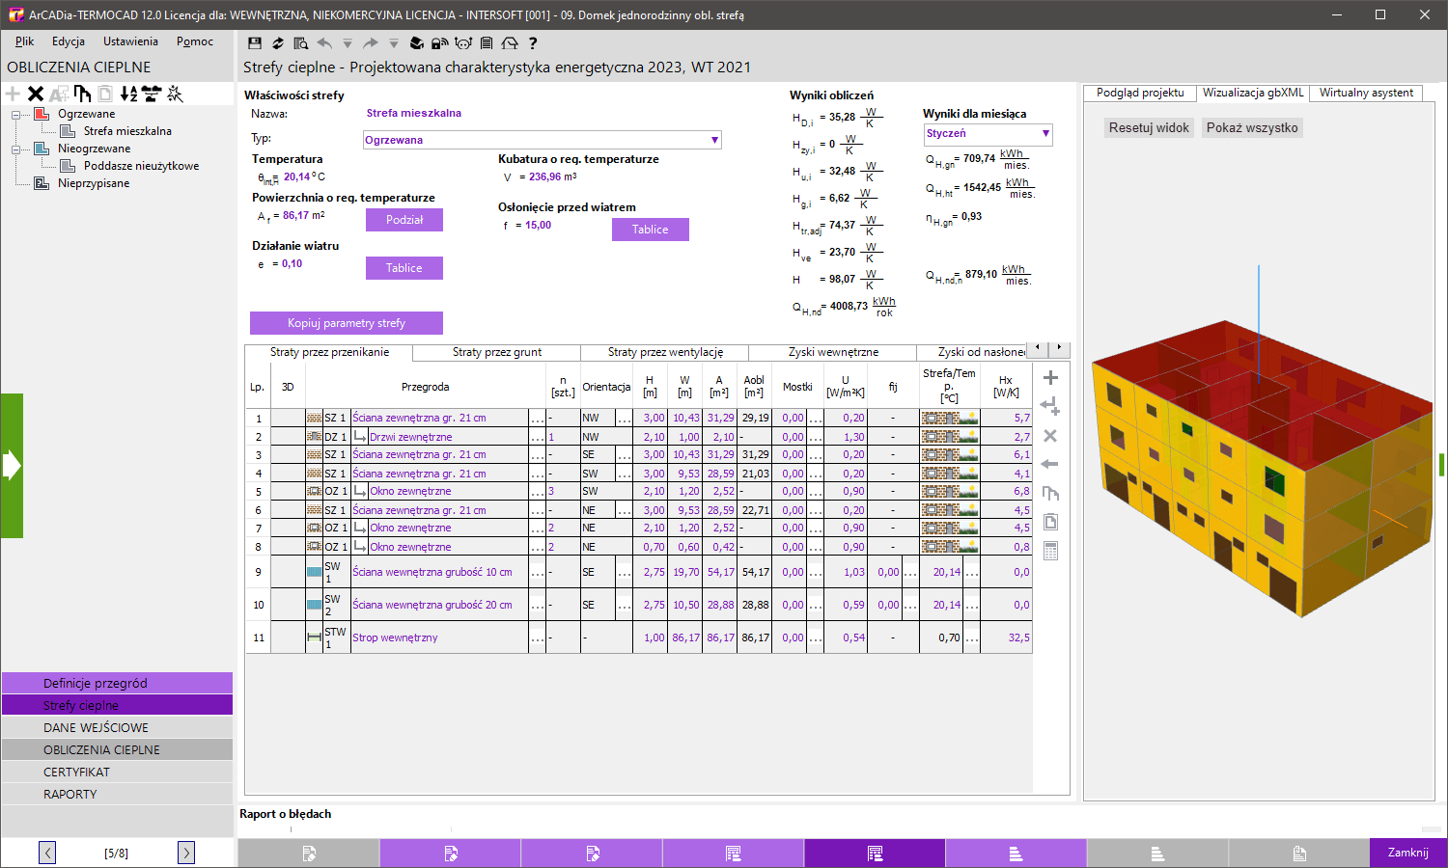
Task: Click the Podział button
Action: 404,220
